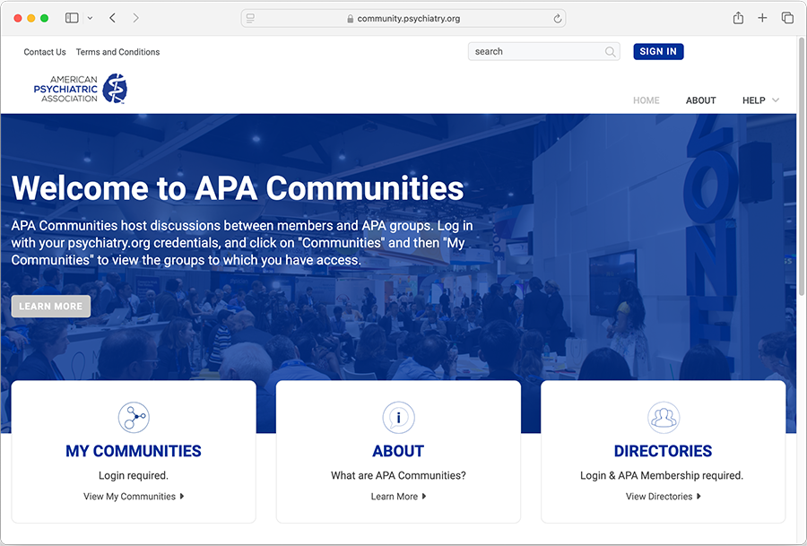Open the View My Communities link
The width and height of the screenshot is (807, 546).
click(134, 497)
